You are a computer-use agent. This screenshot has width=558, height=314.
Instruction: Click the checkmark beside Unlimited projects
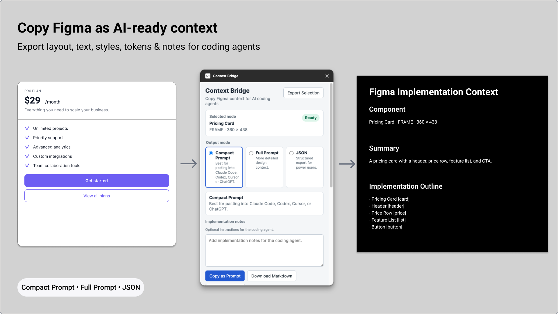coord(27,128)
